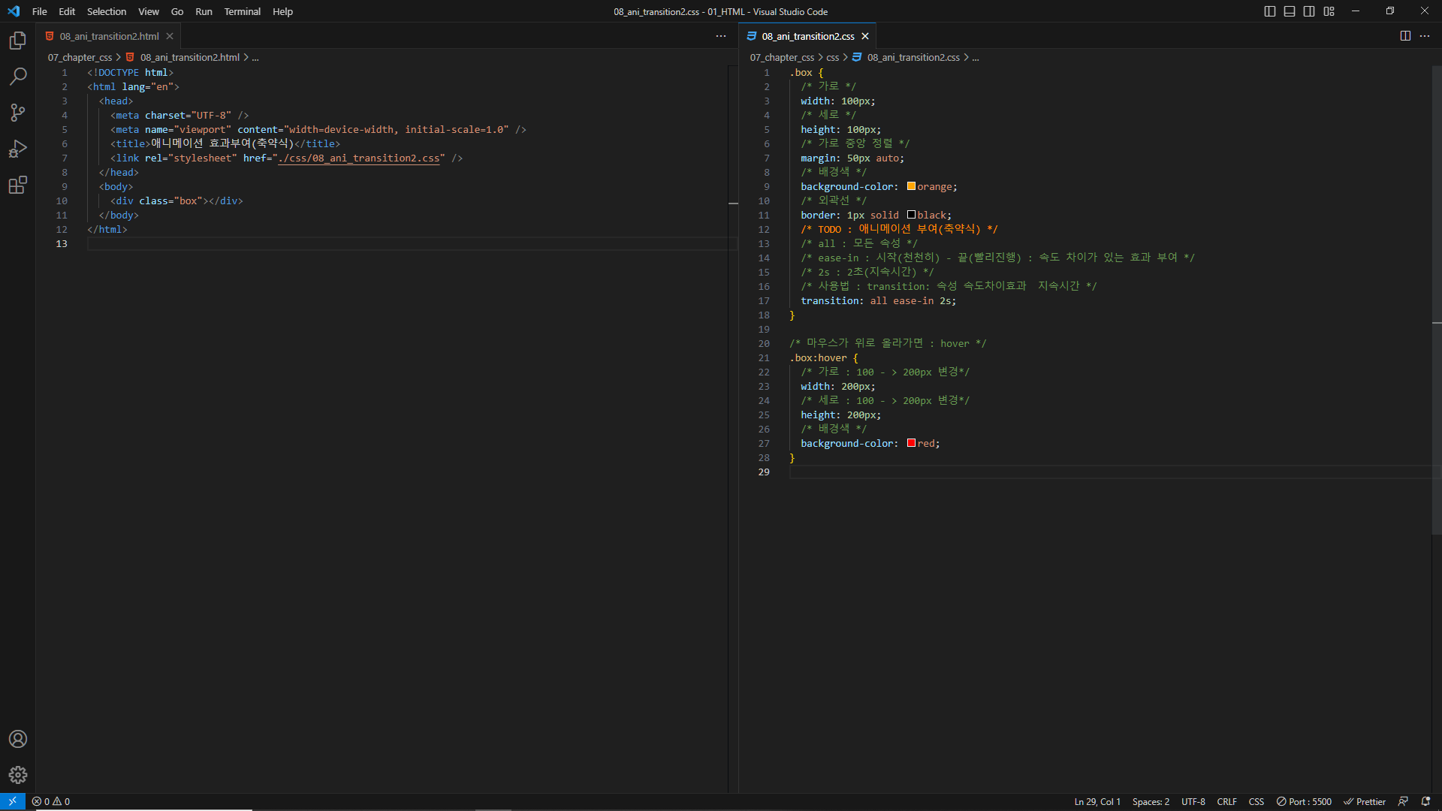Click Port: 5500 Live Server button
Viewport: 1442px width, 811px height.
tap(1304, 801)
